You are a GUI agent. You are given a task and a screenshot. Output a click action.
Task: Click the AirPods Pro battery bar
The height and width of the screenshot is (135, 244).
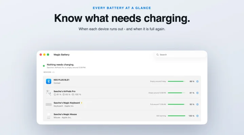(177, 93)
